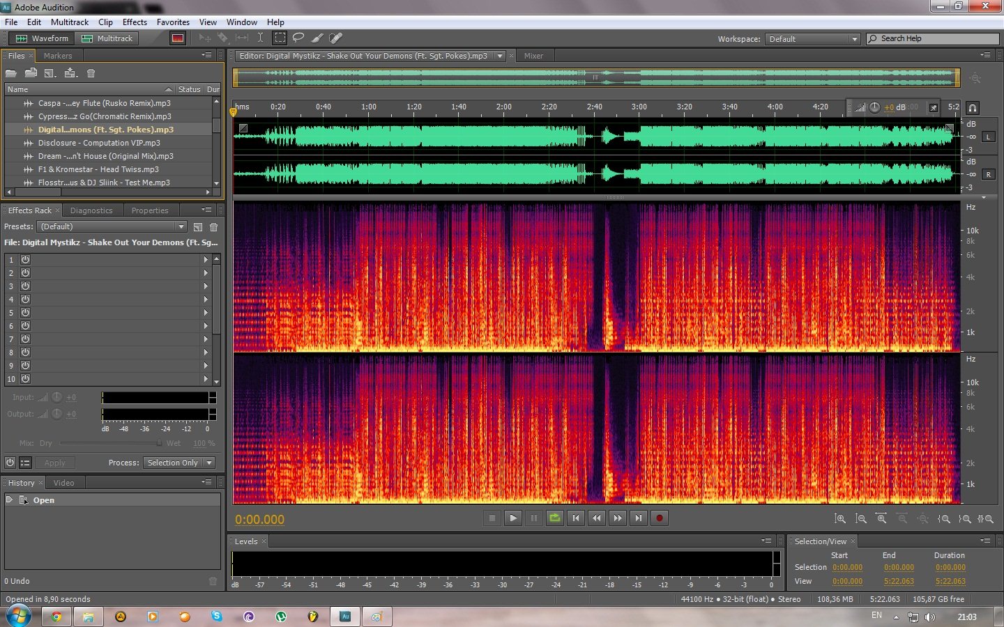
Task: Open Chrome from Windows taskbar
Action: [x=56, y=617]
